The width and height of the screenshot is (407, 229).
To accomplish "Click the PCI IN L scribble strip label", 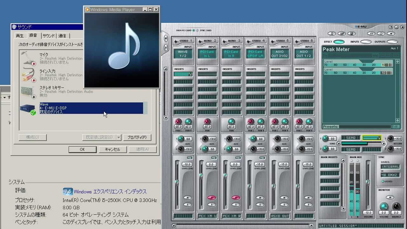I will point(207,216).
